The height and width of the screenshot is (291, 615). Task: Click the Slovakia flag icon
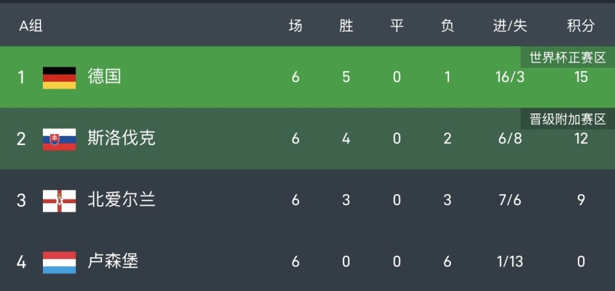[x=59, y=139]
